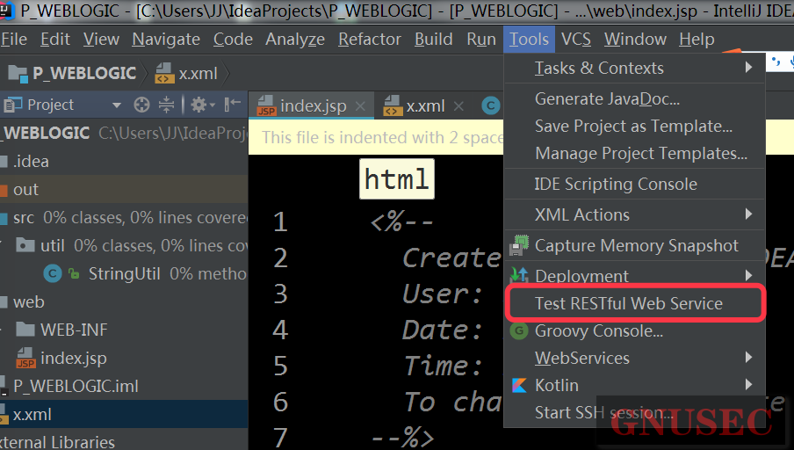The image size is (794, 450).
Task: Open the Run menu
Action: pyautogui.click(x=481, y=39)
